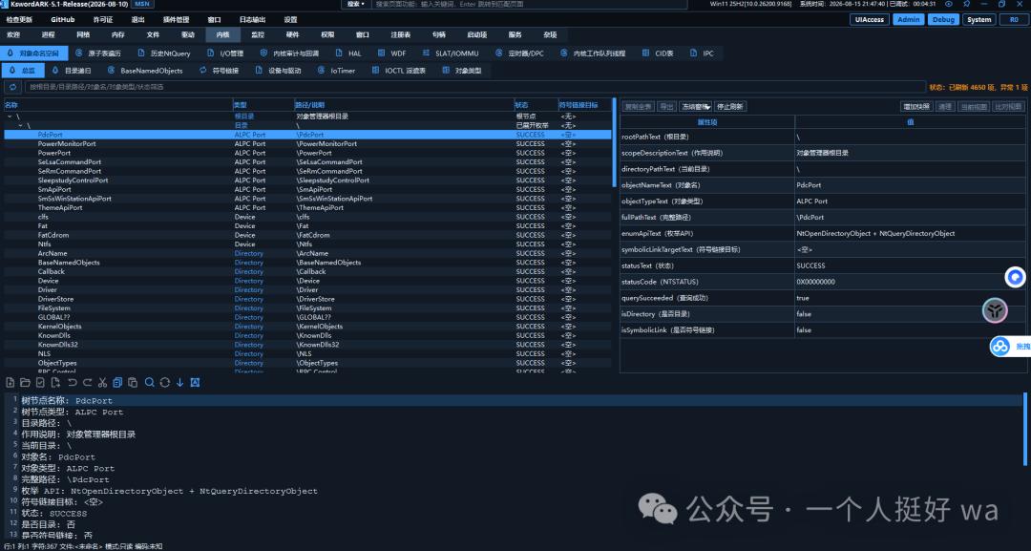Open the I/O管理 tab
Screen dimensions: 1031x551
click(225, 53)
